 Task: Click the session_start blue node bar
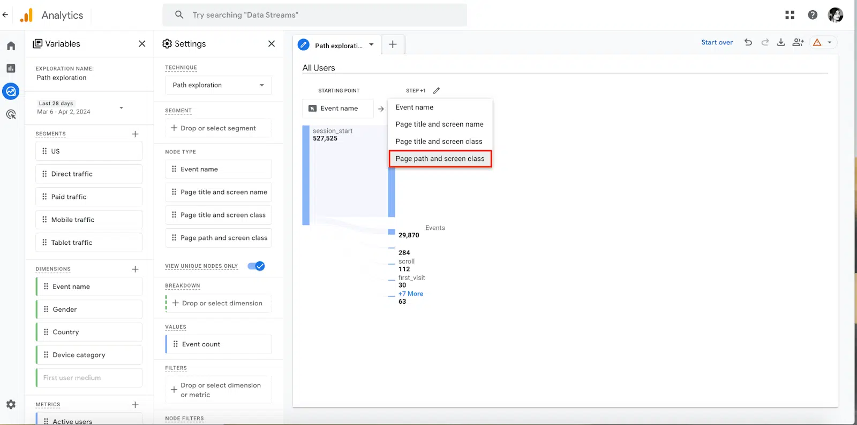coord(306,175)
